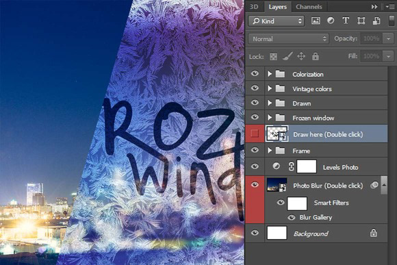This screenshot has height=265, width=397.
Task: Filter layers by pixel layer icon
Action: pyautogui.click(x=316, y=21)
